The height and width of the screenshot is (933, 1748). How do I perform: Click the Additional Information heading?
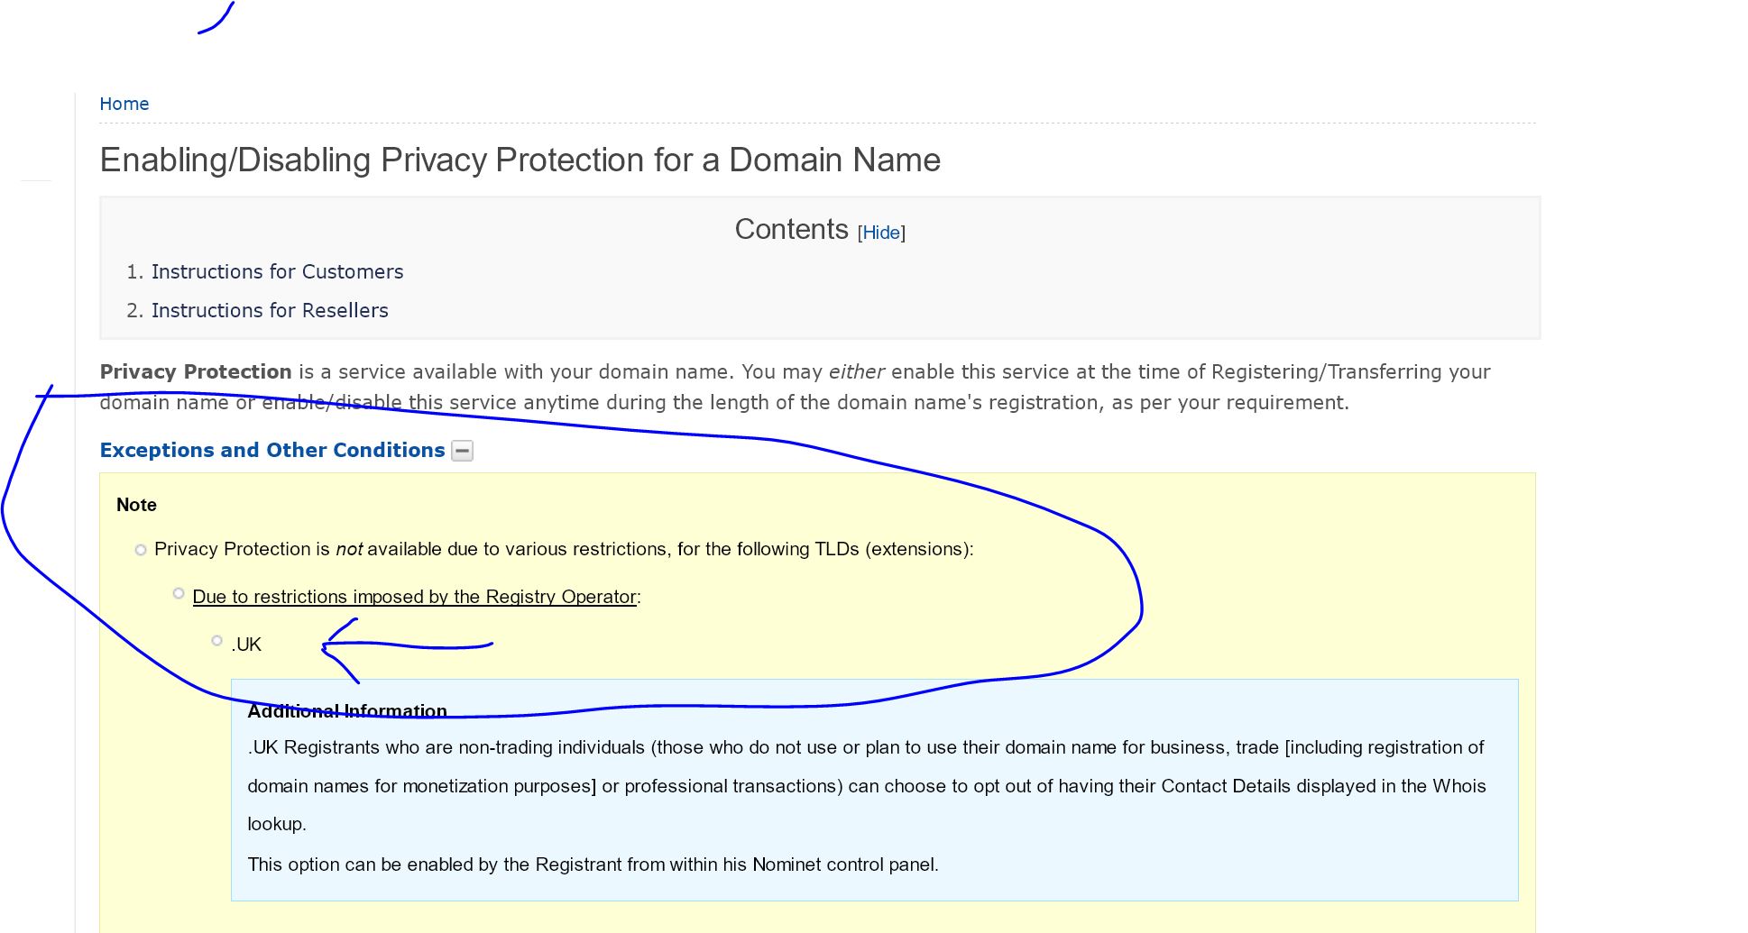click(x=347, y=711)
